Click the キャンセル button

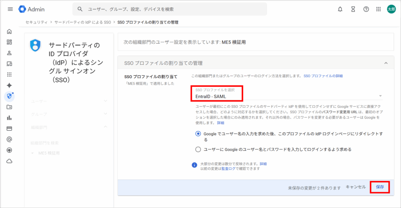355,187
